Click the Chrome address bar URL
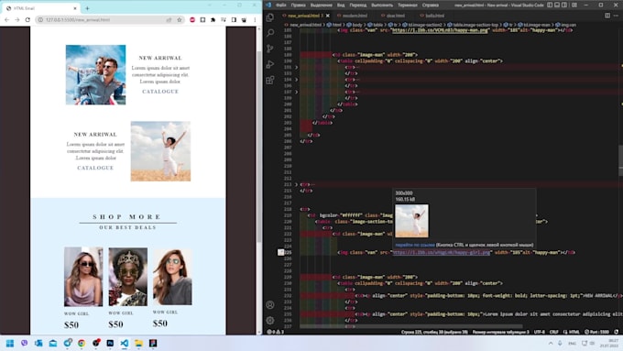Viewport: 623px width, 351px height. click(78, 19)
